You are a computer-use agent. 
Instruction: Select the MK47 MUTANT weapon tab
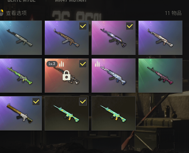pos(71,1)
